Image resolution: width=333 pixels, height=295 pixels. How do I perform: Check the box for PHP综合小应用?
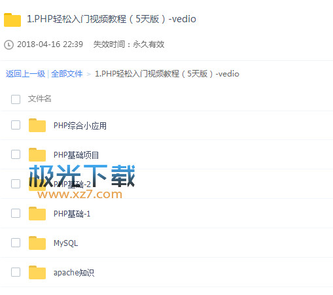(x=16, y=125)
